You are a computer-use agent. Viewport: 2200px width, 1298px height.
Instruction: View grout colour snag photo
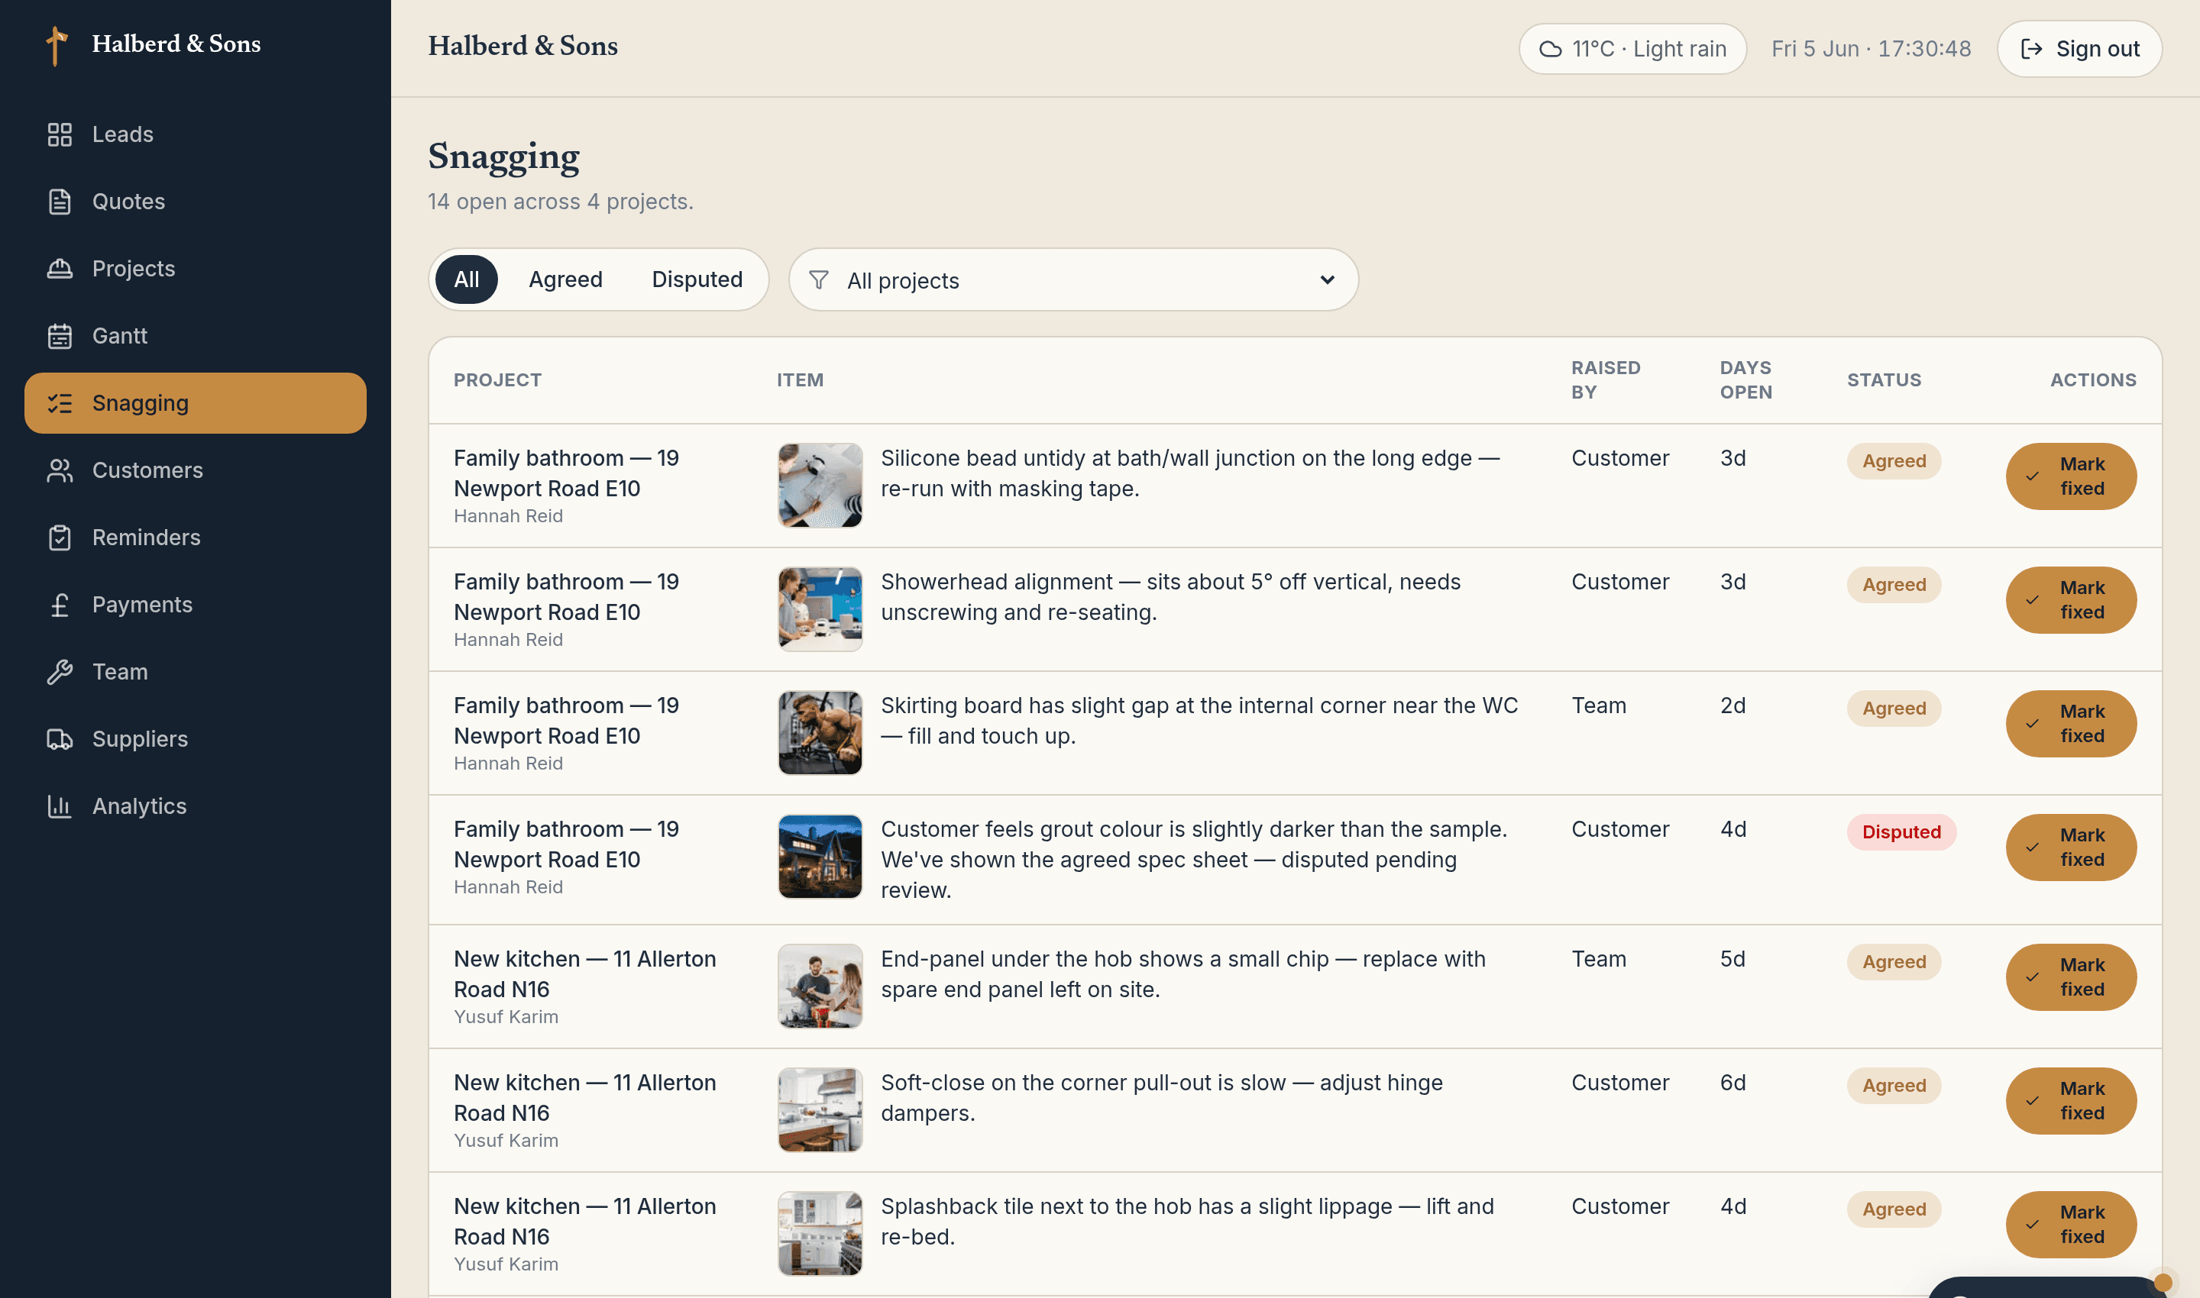pyautogui.click(x=820, y=856)
